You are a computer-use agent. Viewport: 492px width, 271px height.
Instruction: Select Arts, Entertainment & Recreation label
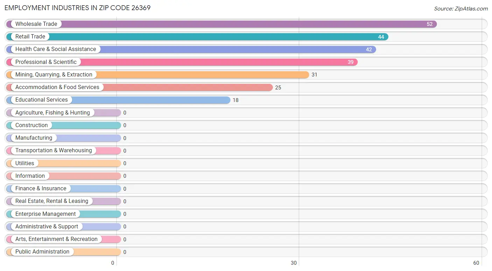click(56, 239)
